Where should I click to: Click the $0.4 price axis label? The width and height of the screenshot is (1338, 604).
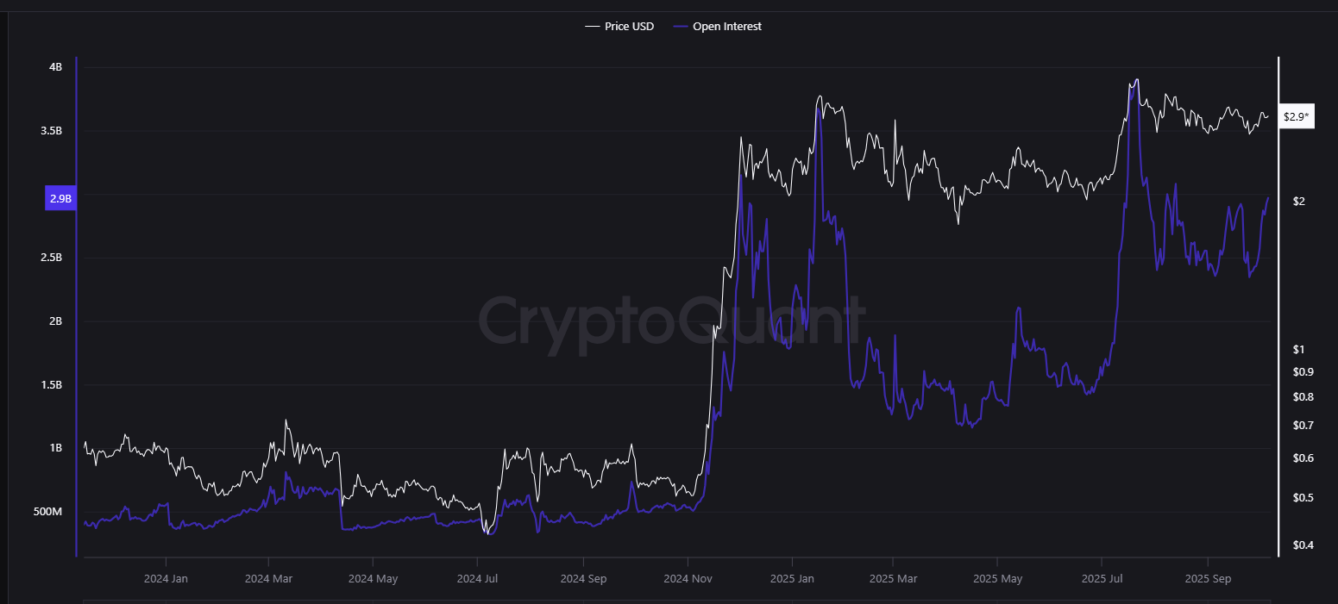click(x=1301, y=545)
